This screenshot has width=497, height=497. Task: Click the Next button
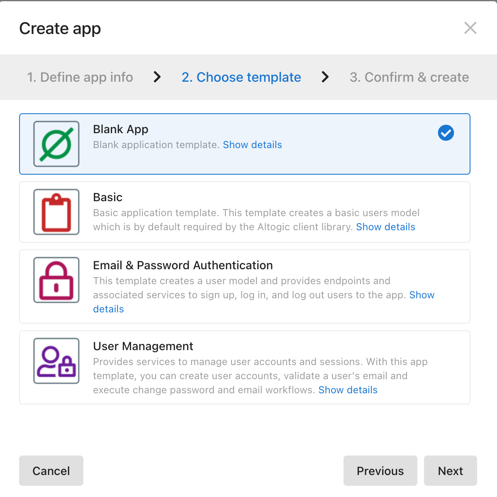pos(450,471)
